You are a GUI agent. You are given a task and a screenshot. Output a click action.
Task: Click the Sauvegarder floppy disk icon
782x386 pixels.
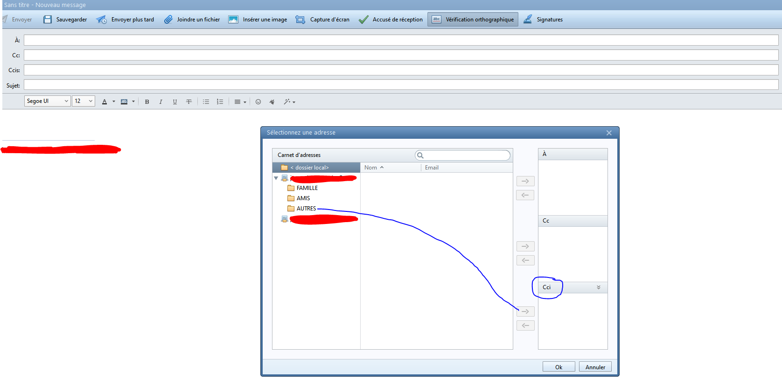pyautogui.click(x=48, y=20)
